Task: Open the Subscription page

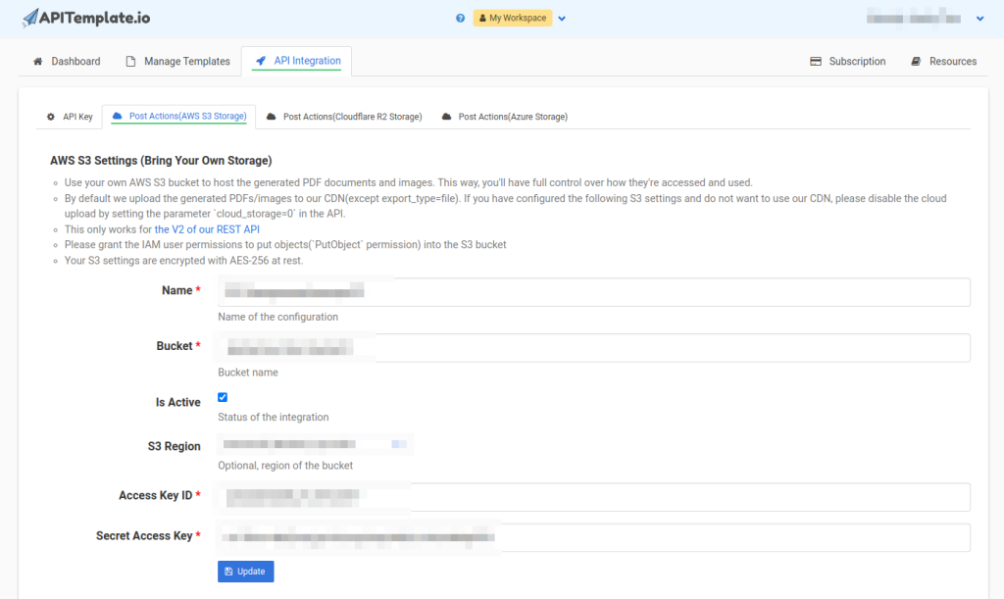Action: [x=847, y=61]
